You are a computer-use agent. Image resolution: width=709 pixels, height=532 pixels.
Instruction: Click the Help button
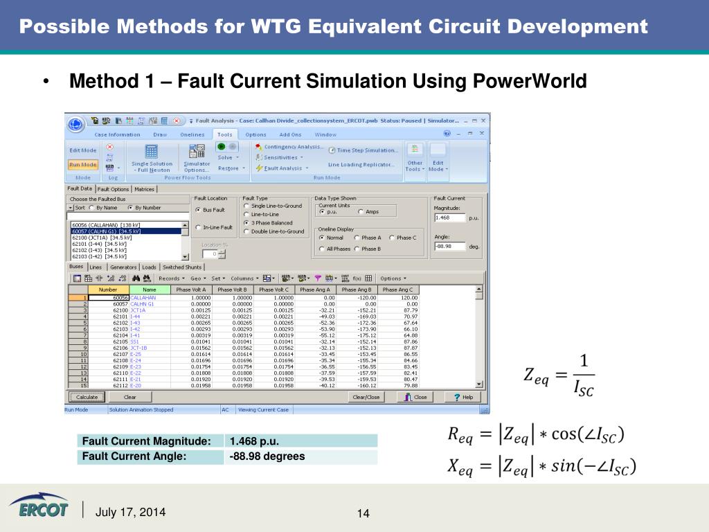[463, 397]
